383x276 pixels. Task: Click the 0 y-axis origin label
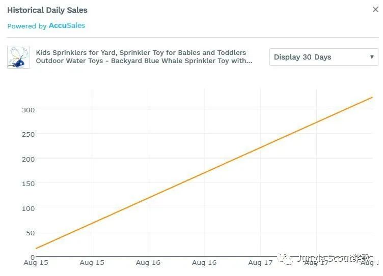click(x=33, y=257)
